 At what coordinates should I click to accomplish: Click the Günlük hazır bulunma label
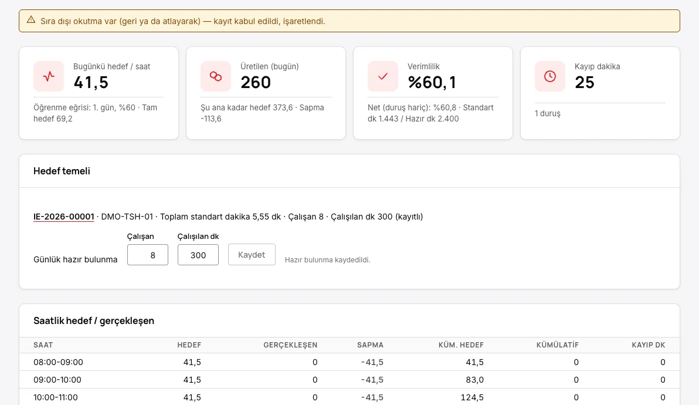(75, 259)
